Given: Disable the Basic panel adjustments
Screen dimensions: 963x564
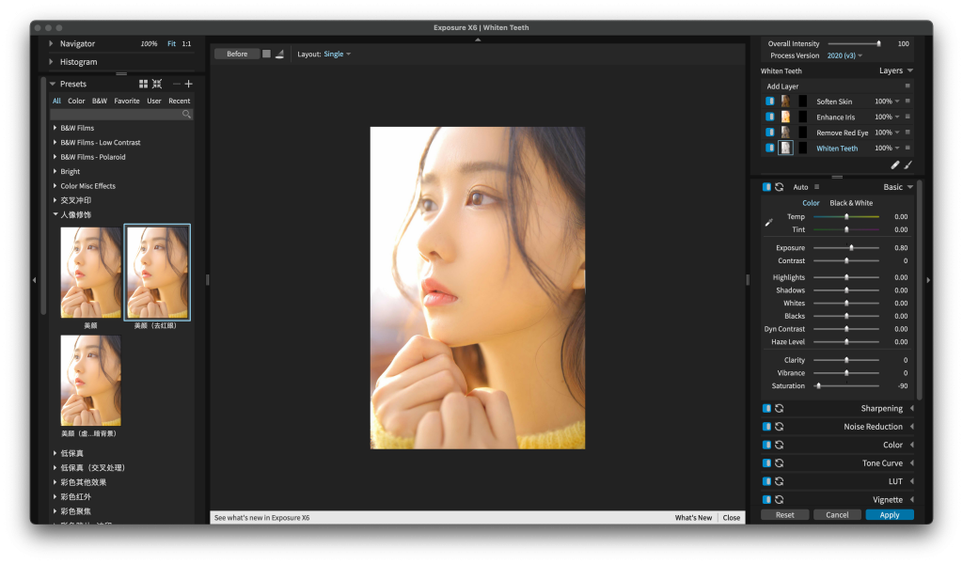Looking at the screenshot, I should 766,187.
